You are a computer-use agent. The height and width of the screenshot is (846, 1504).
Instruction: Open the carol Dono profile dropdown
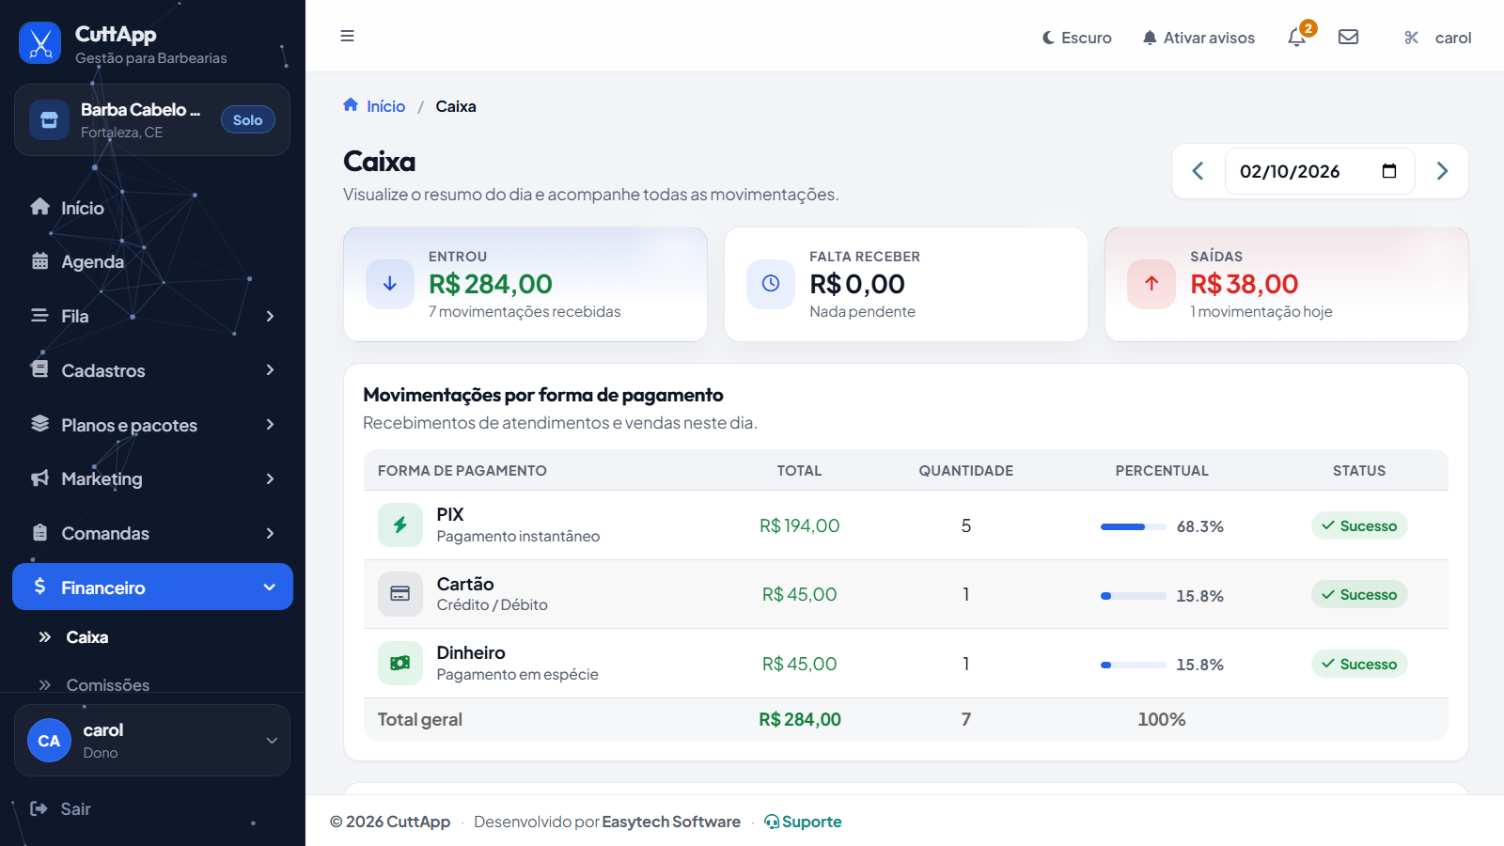(152, 741)
